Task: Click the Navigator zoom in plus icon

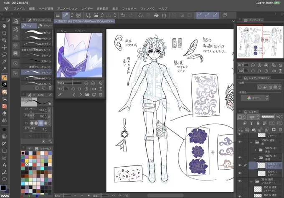Action: pyautogui.click(x=259, y=65)
